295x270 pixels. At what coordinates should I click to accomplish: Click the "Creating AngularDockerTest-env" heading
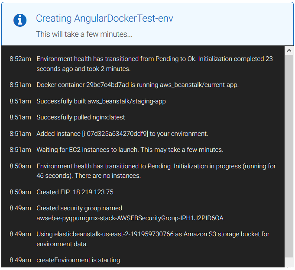click(x=104, y=19)
